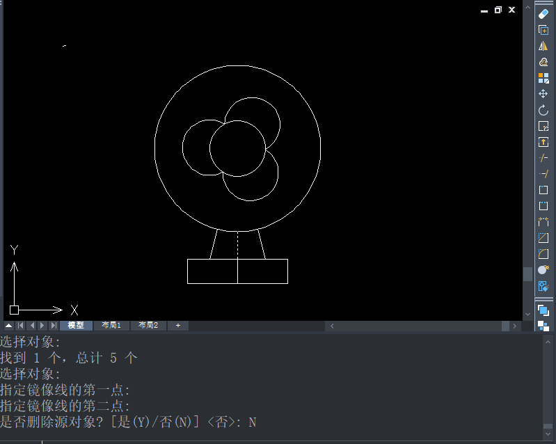Jump to first layout tab arrow
Screen dimensions: 556x444
(x=20, y=325)
